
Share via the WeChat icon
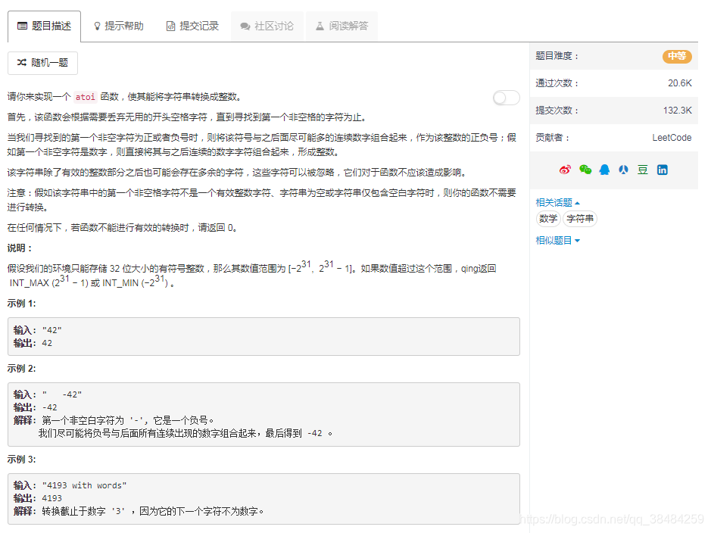(585, 170)
